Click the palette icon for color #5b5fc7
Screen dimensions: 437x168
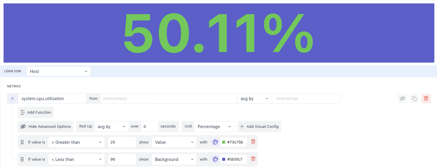coord(215,159)
